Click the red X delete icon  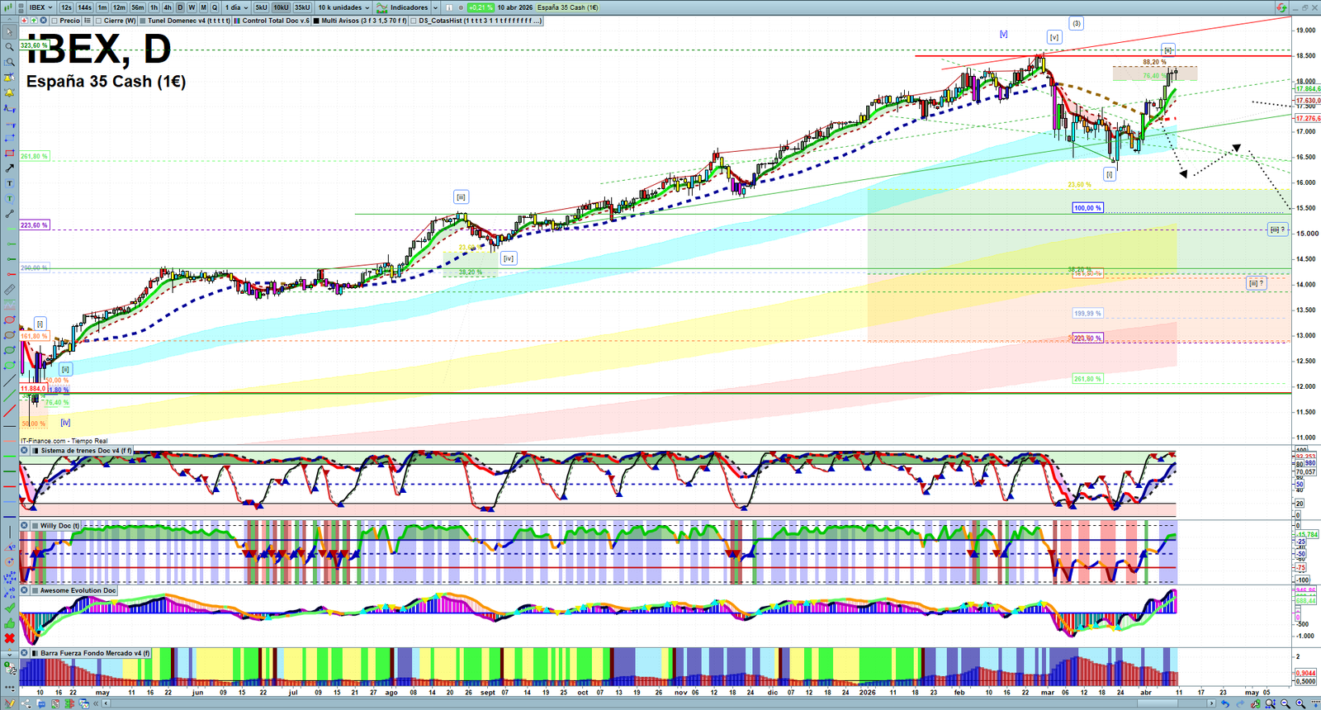pyautogui.click(x=9, y=638)
